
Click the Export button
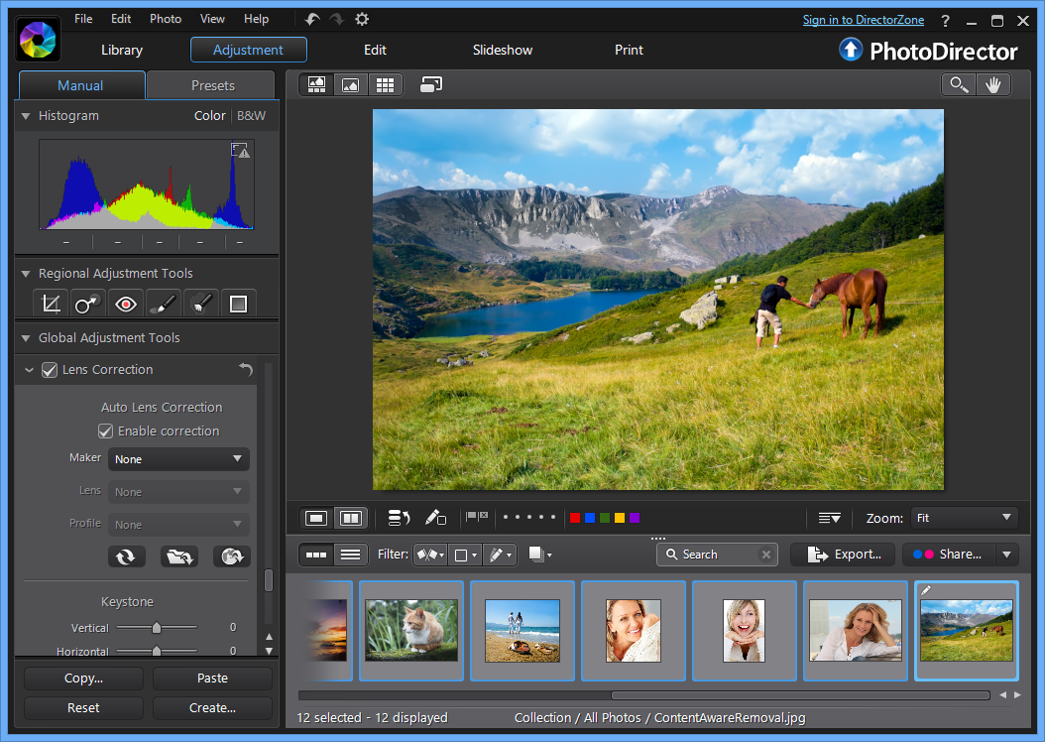pyautogui.click(x=843, y=555)
